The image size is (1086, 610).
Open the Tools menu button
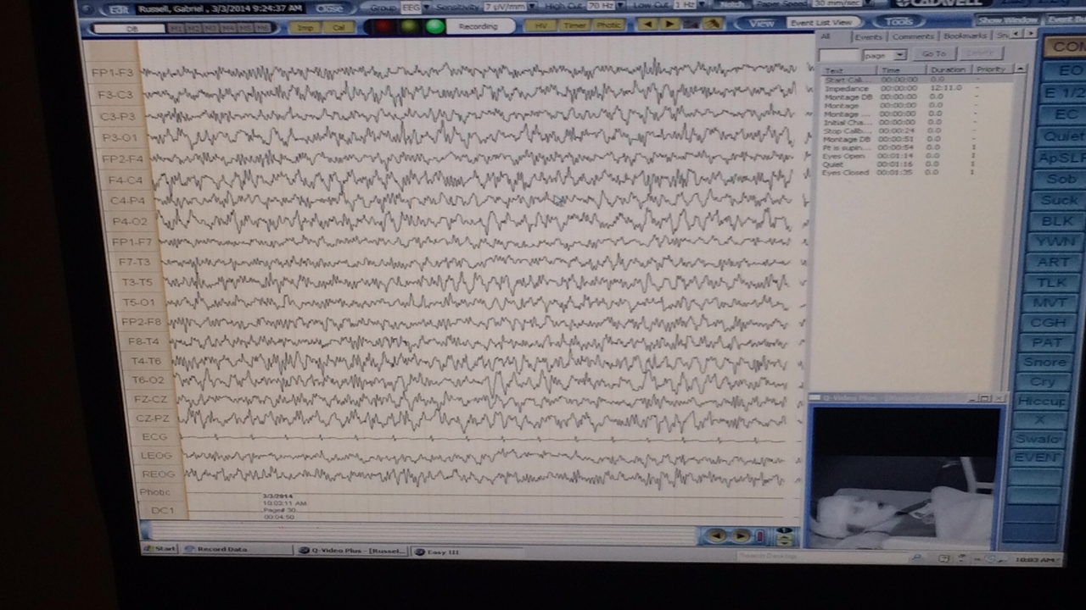(899, 22)
